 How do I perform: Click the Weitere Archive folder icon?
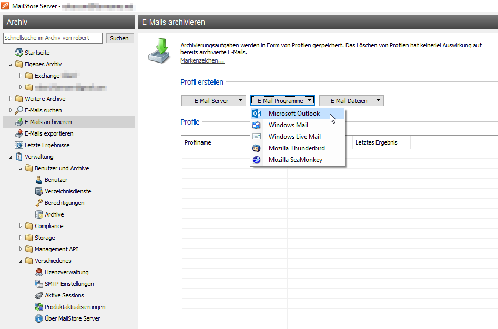19,99
